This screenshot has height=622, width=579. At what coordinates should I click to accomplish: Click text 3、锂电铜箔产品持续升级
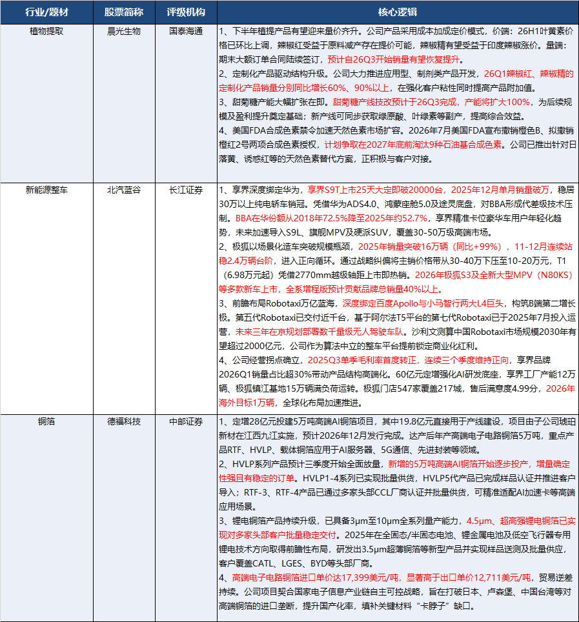point(267,521)
